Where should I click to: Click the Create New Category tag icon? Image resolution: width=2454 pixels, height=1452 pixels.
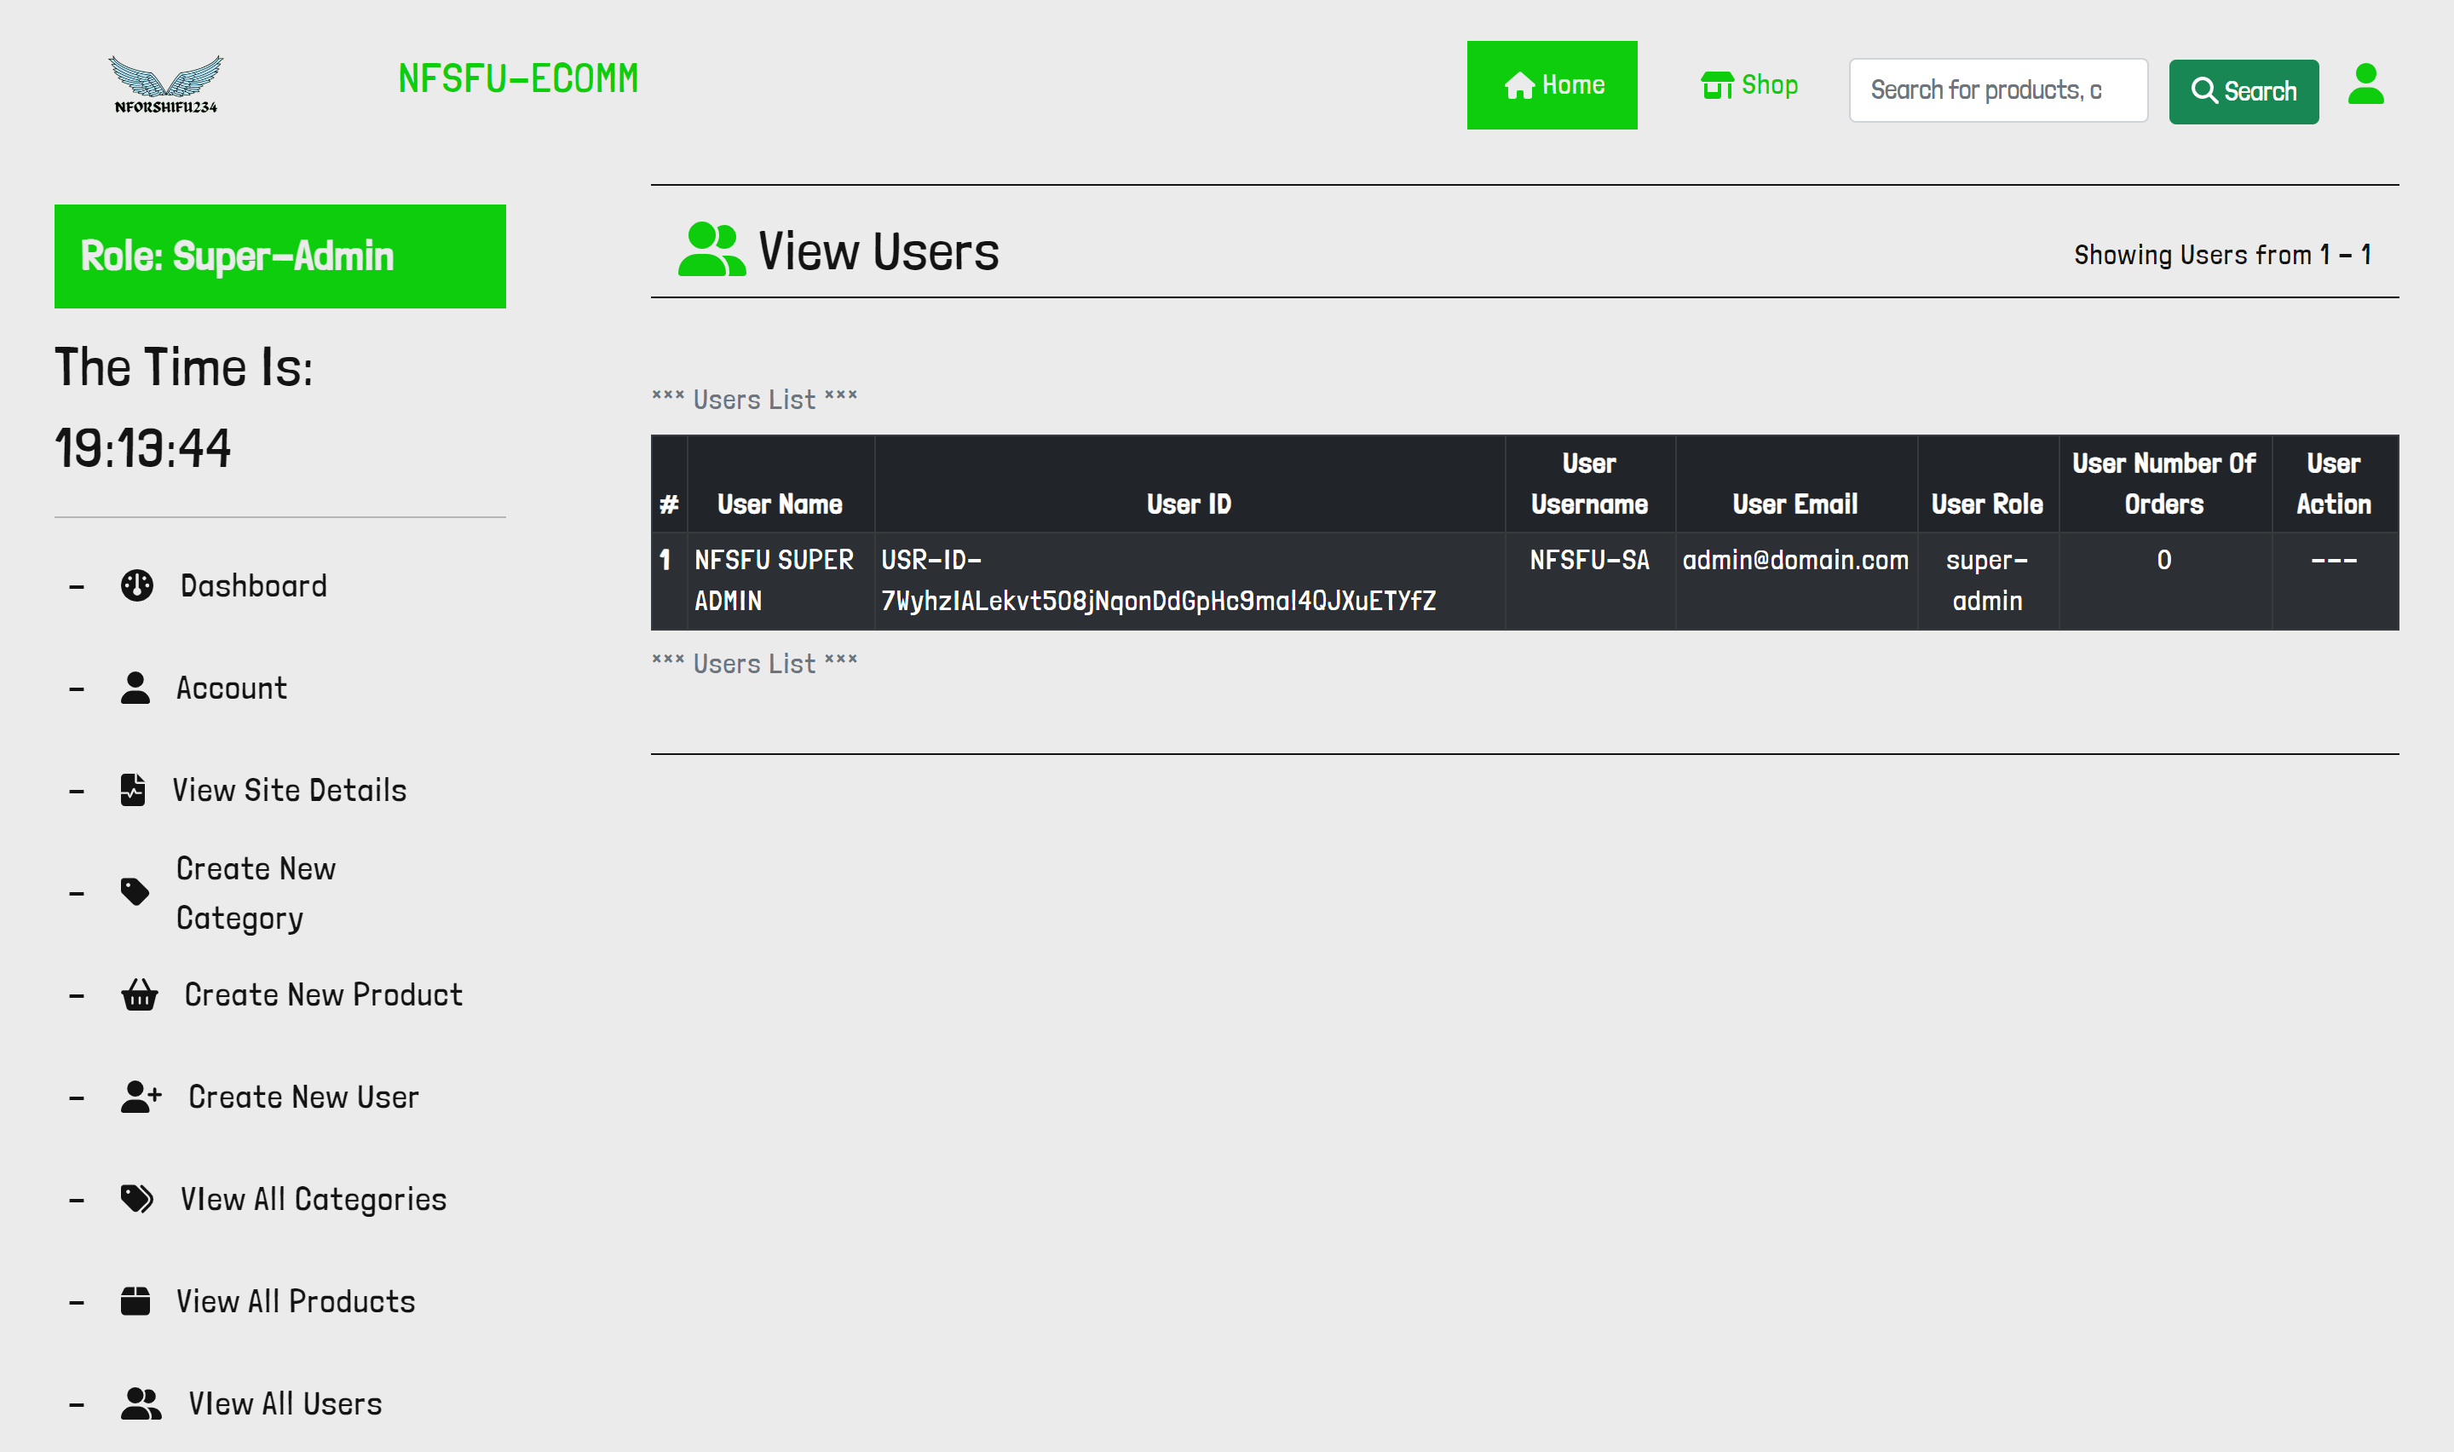[x=135, y=891]
